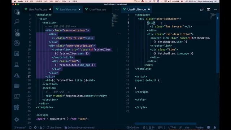The image size is (231, 130).
Task: Change end of line sequence via LF
Action: pyautogui.click(x=180, y=127)
